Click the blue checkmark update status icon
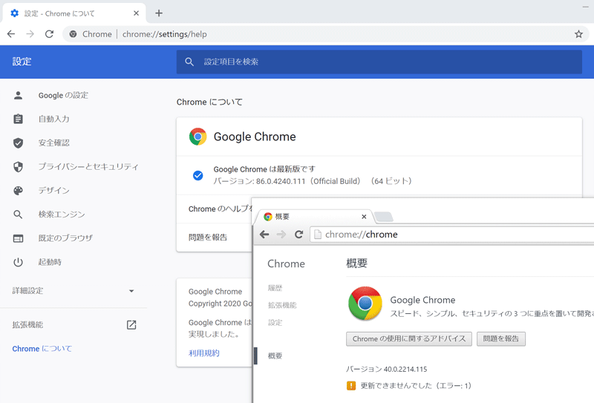This screenshot has height=403, width=594. pyautogui.click(x=198, y=175)
